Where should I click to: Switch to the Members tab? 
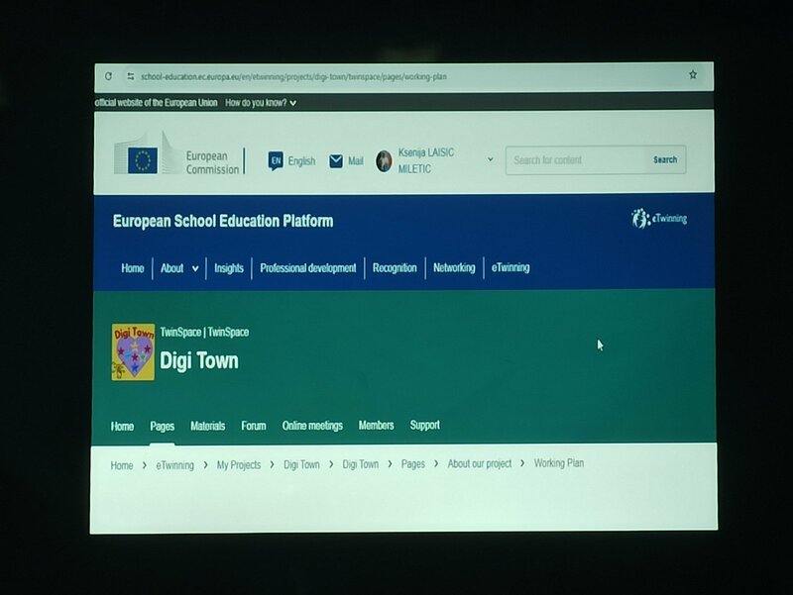[x=377, y=426]
